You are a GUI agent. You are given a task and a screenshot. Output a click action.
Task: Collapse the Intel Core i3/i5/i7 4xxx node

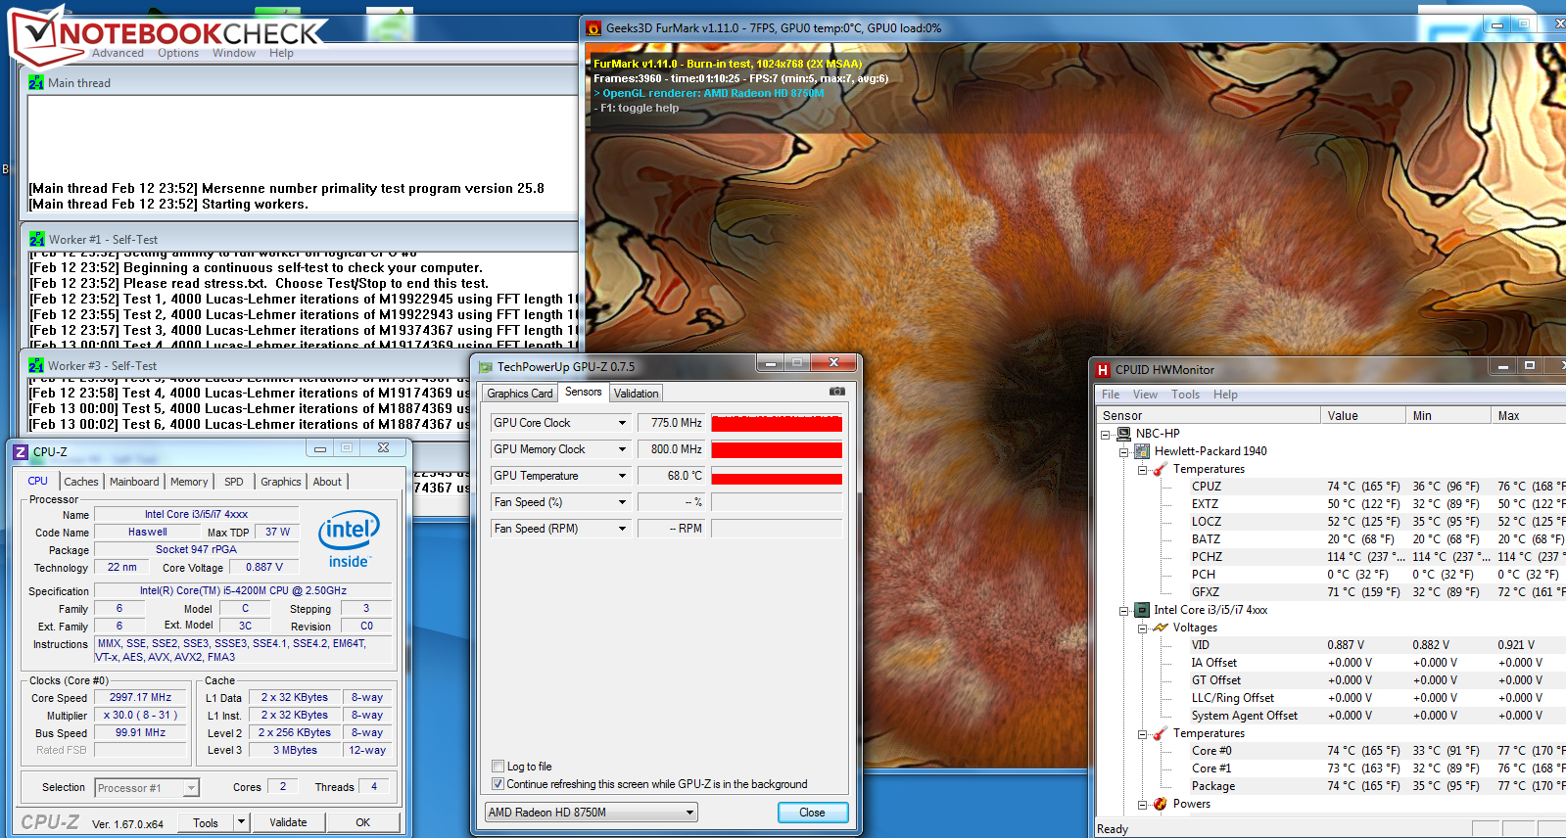1124,610
